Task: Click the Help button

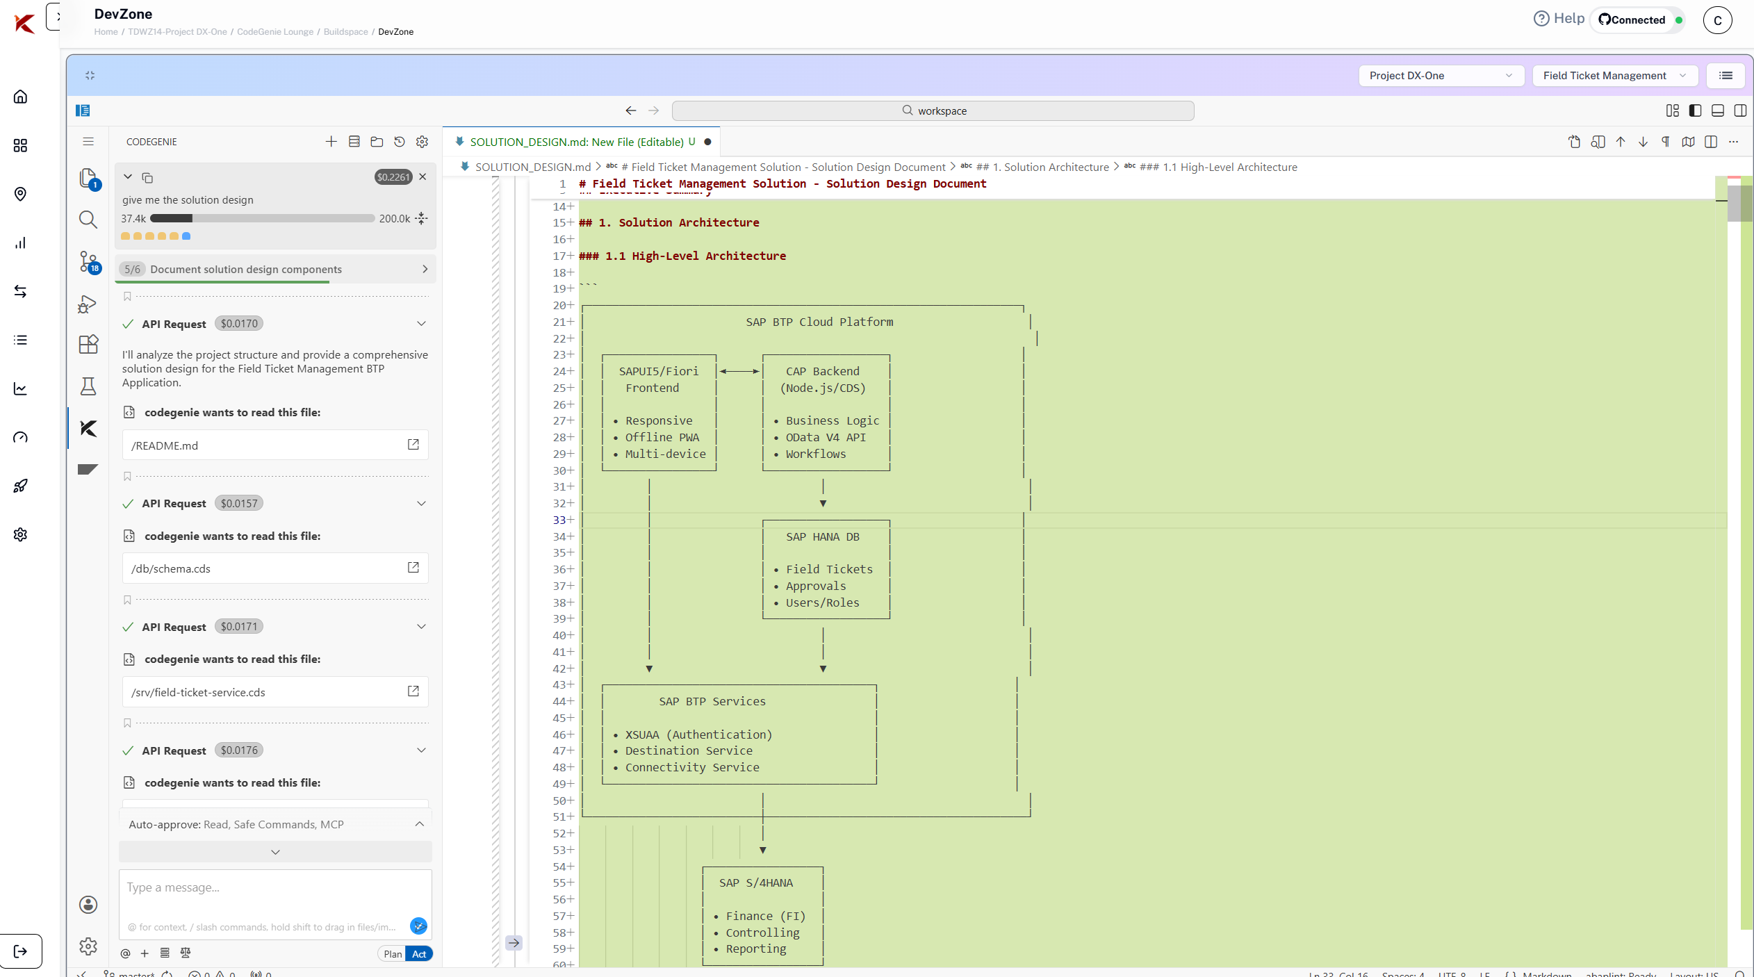Action: pos(1559,19)
